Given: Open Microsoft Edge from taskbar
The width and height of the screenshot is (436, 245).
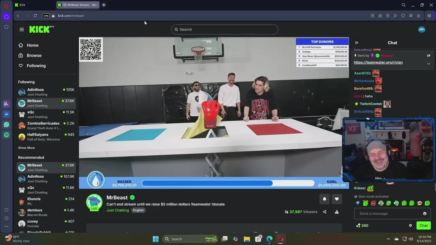Looking at the screenshot, I should pyautogui.click(x=269, y=239).
